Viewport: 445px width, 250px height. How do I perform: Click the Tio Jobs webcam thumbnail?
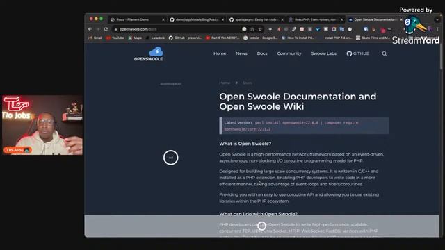(x=42, y=125)
